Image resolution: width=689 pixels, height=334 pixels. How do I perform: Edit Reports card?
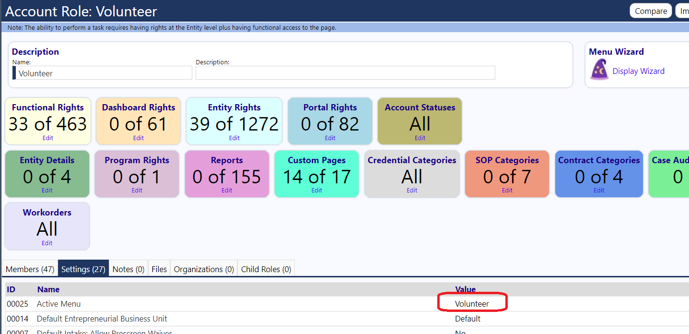tap(227, 190)
